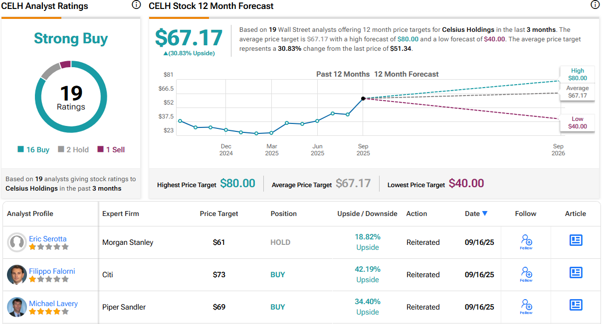Click Michael Lavery's profile photo
This screenshot has width=604, height=324.
(17, 307)
